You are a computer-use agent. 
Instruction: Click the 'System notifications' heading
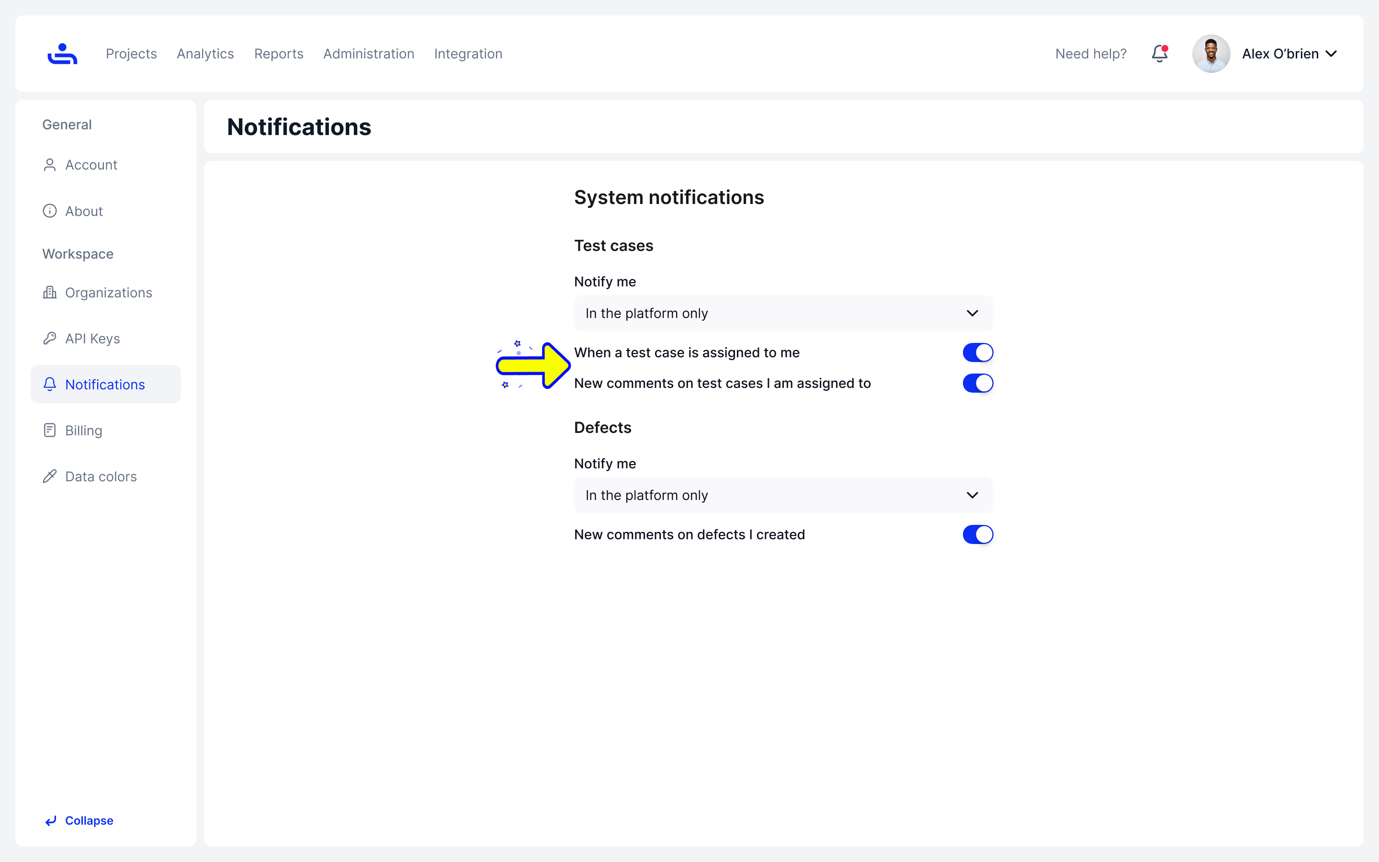point(669,197)
